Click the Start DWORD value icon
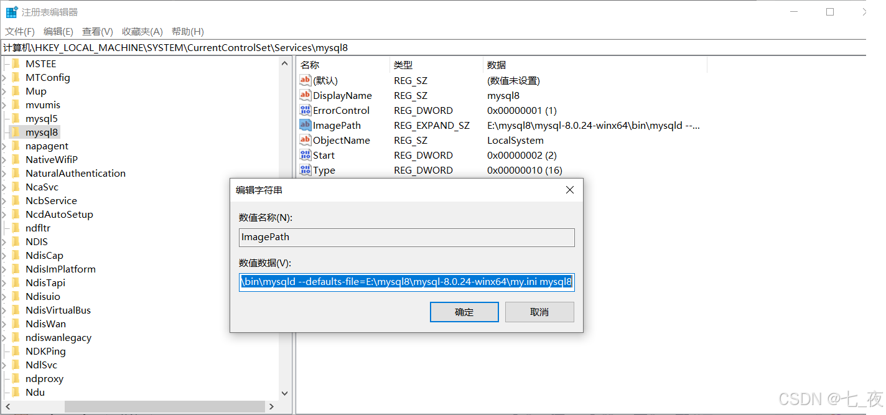The image size is (886, 415). coord(305,155)
